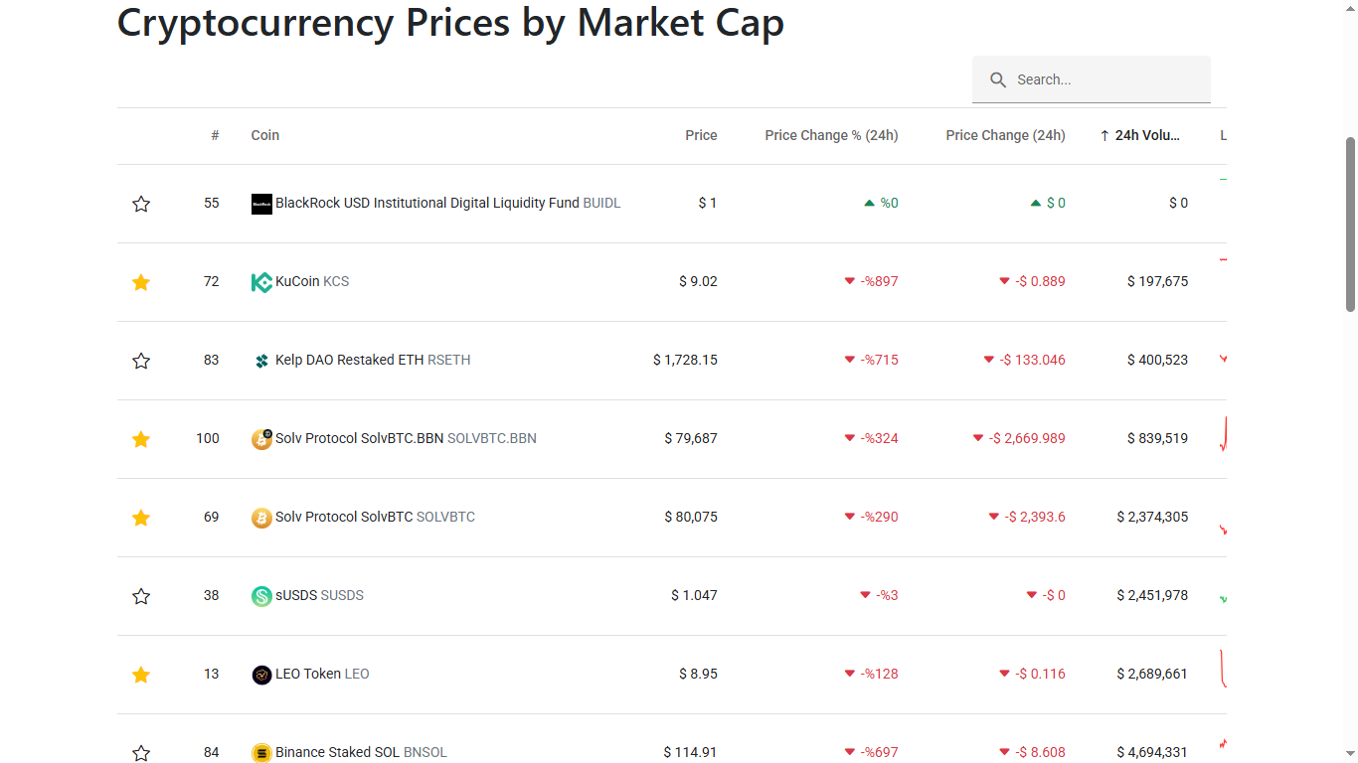
Task: Click the KuCoin logo icon
Action: [261, 282]
